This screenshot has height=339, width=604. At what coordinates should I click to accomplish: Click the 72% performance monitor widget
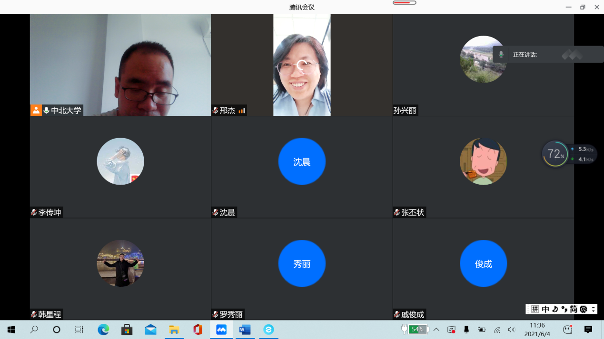[555, 154]
